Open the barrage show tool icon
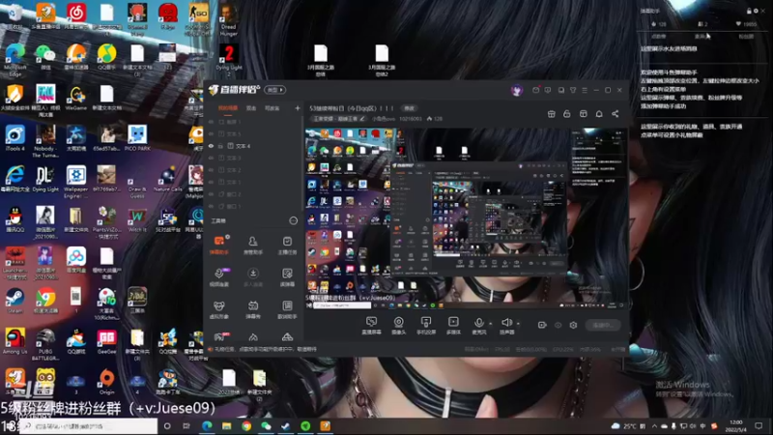The height and width of the screenshot is (435, 773). point(253,309)
